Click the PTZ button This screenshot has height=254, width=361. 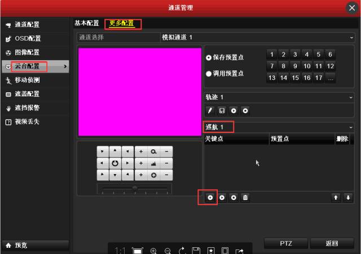(x=286, y=243)
